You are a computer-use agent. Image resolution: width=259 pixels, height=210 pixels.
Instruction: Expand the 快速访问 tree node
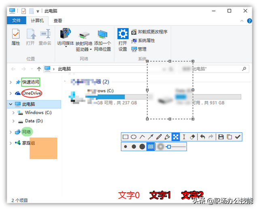[x=11, y=82]
